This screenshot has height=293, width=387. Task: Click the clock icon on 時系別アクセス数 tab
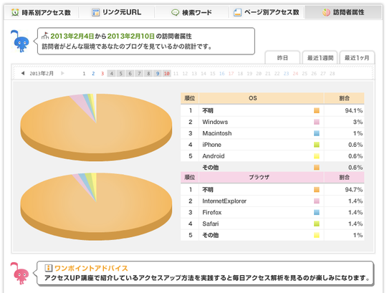15,12
